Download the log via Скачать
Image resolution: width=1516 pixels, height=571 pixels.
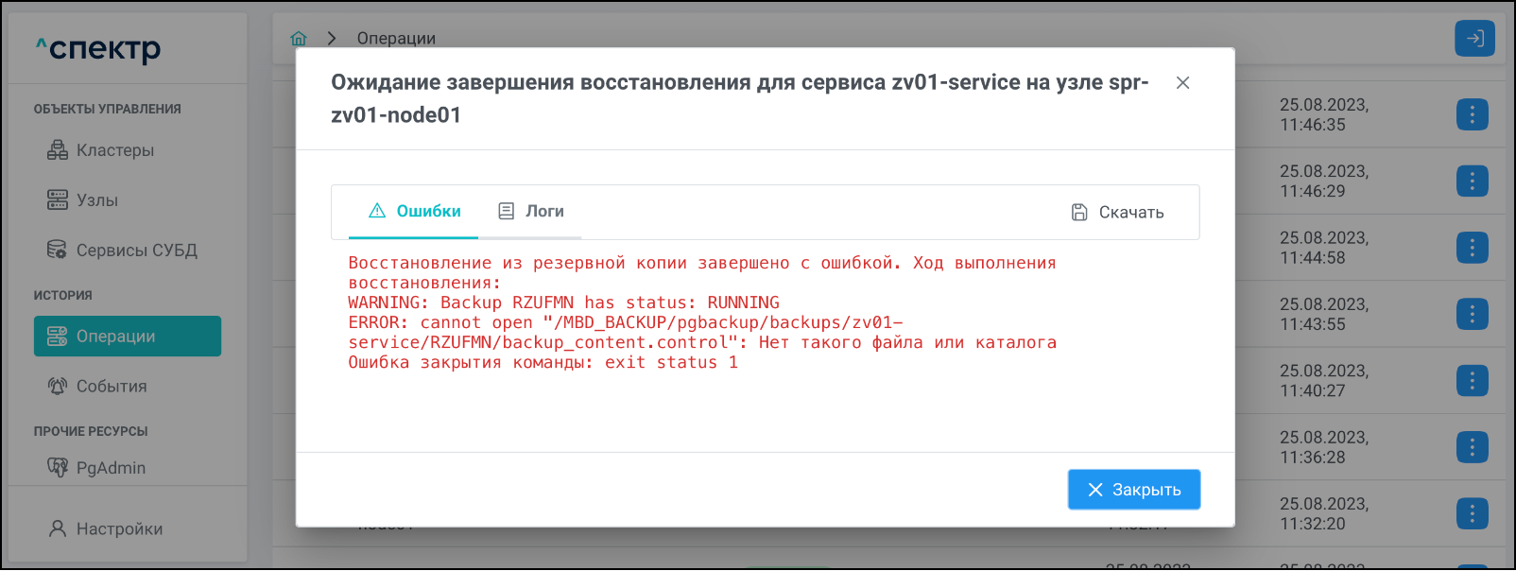click(1117, 212)
